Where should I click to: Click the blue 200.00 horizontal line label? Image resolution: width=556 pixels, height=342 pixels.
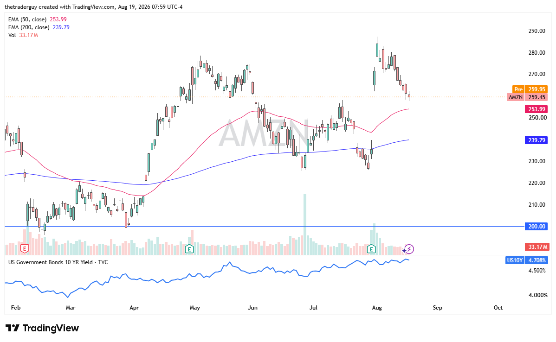[x=536, y=227]
